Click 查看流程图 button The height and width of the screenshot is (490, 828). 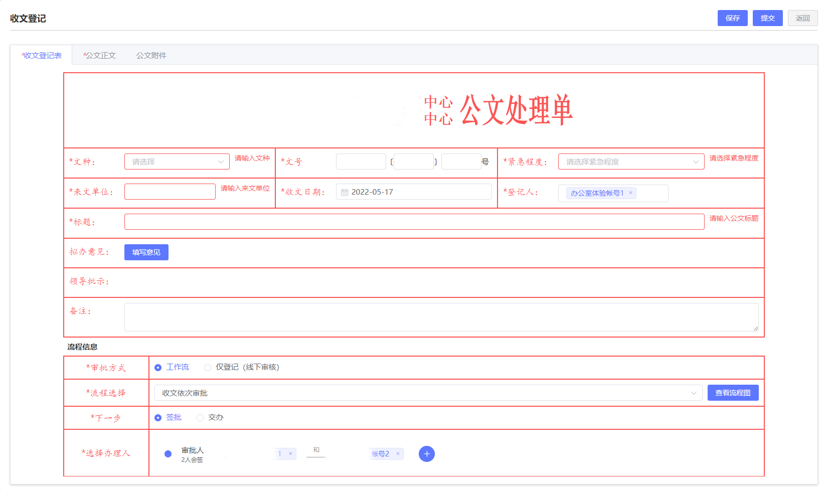coord(733,393)
